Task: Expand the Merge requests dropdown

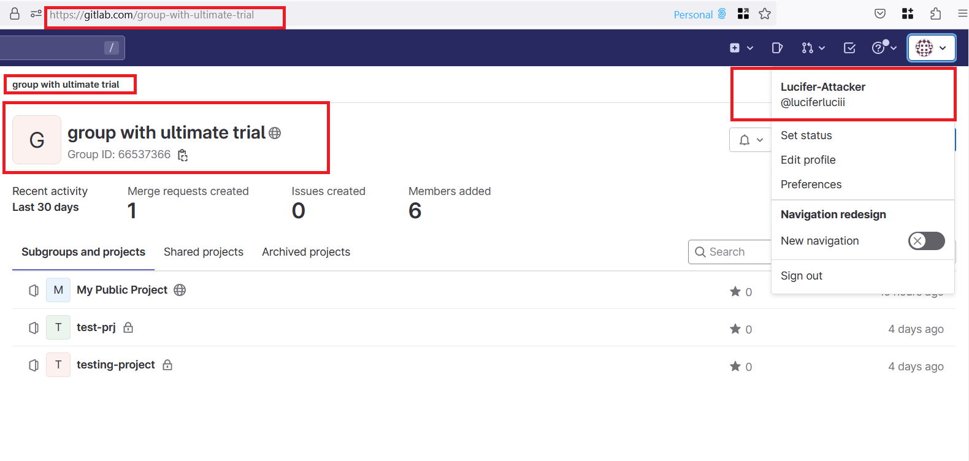Action: (x=813, y=48)
